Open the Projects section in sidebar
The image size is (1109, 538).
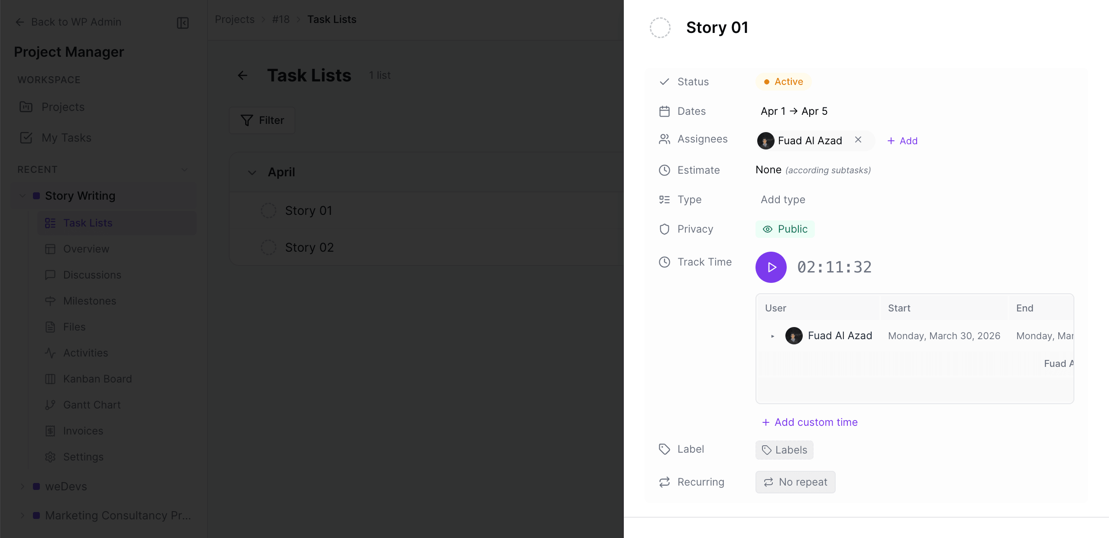coord(63,107)
